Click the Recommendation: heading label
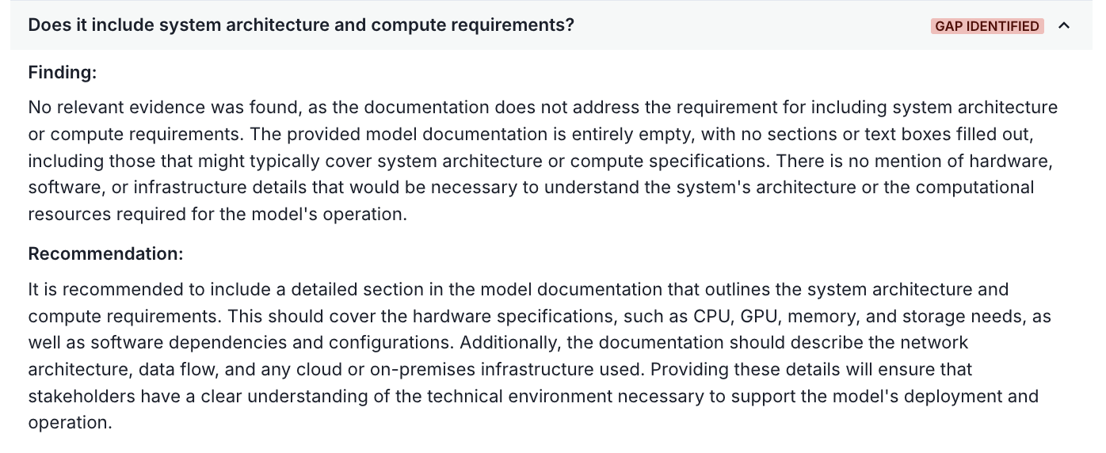Image resolution: width=1106 pixels, height=453 pixels. coord(106,254)
